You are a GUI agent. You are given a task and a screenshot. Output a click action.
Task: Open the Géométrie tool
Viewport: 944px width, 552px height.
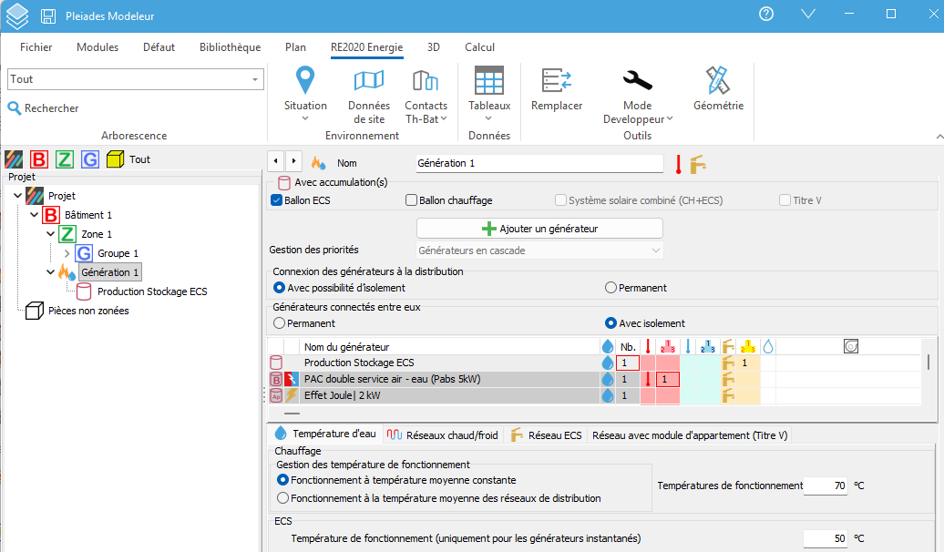(718, 89)
